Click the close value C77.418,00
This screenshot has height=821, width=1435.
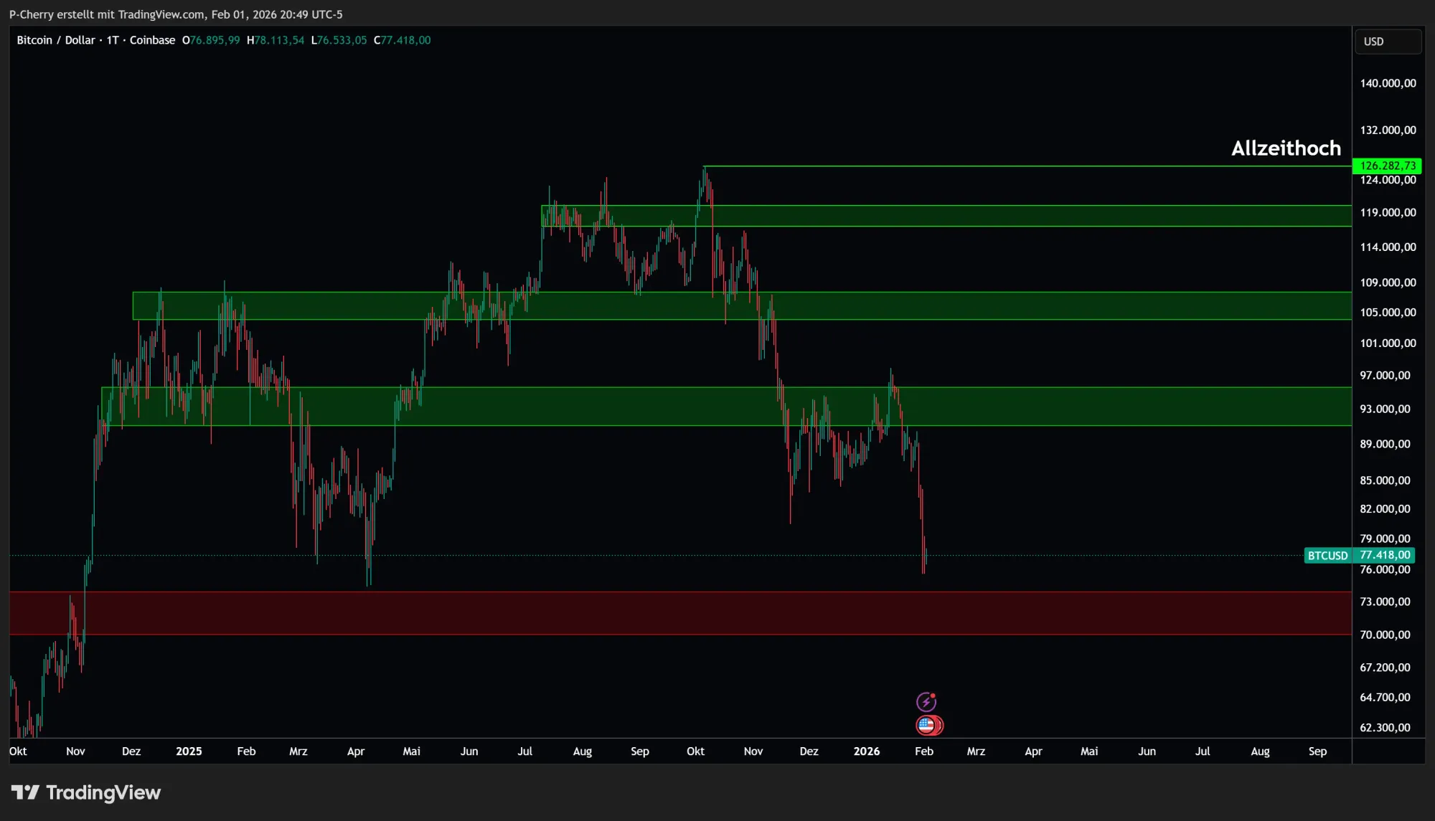(x=403, y=40)
